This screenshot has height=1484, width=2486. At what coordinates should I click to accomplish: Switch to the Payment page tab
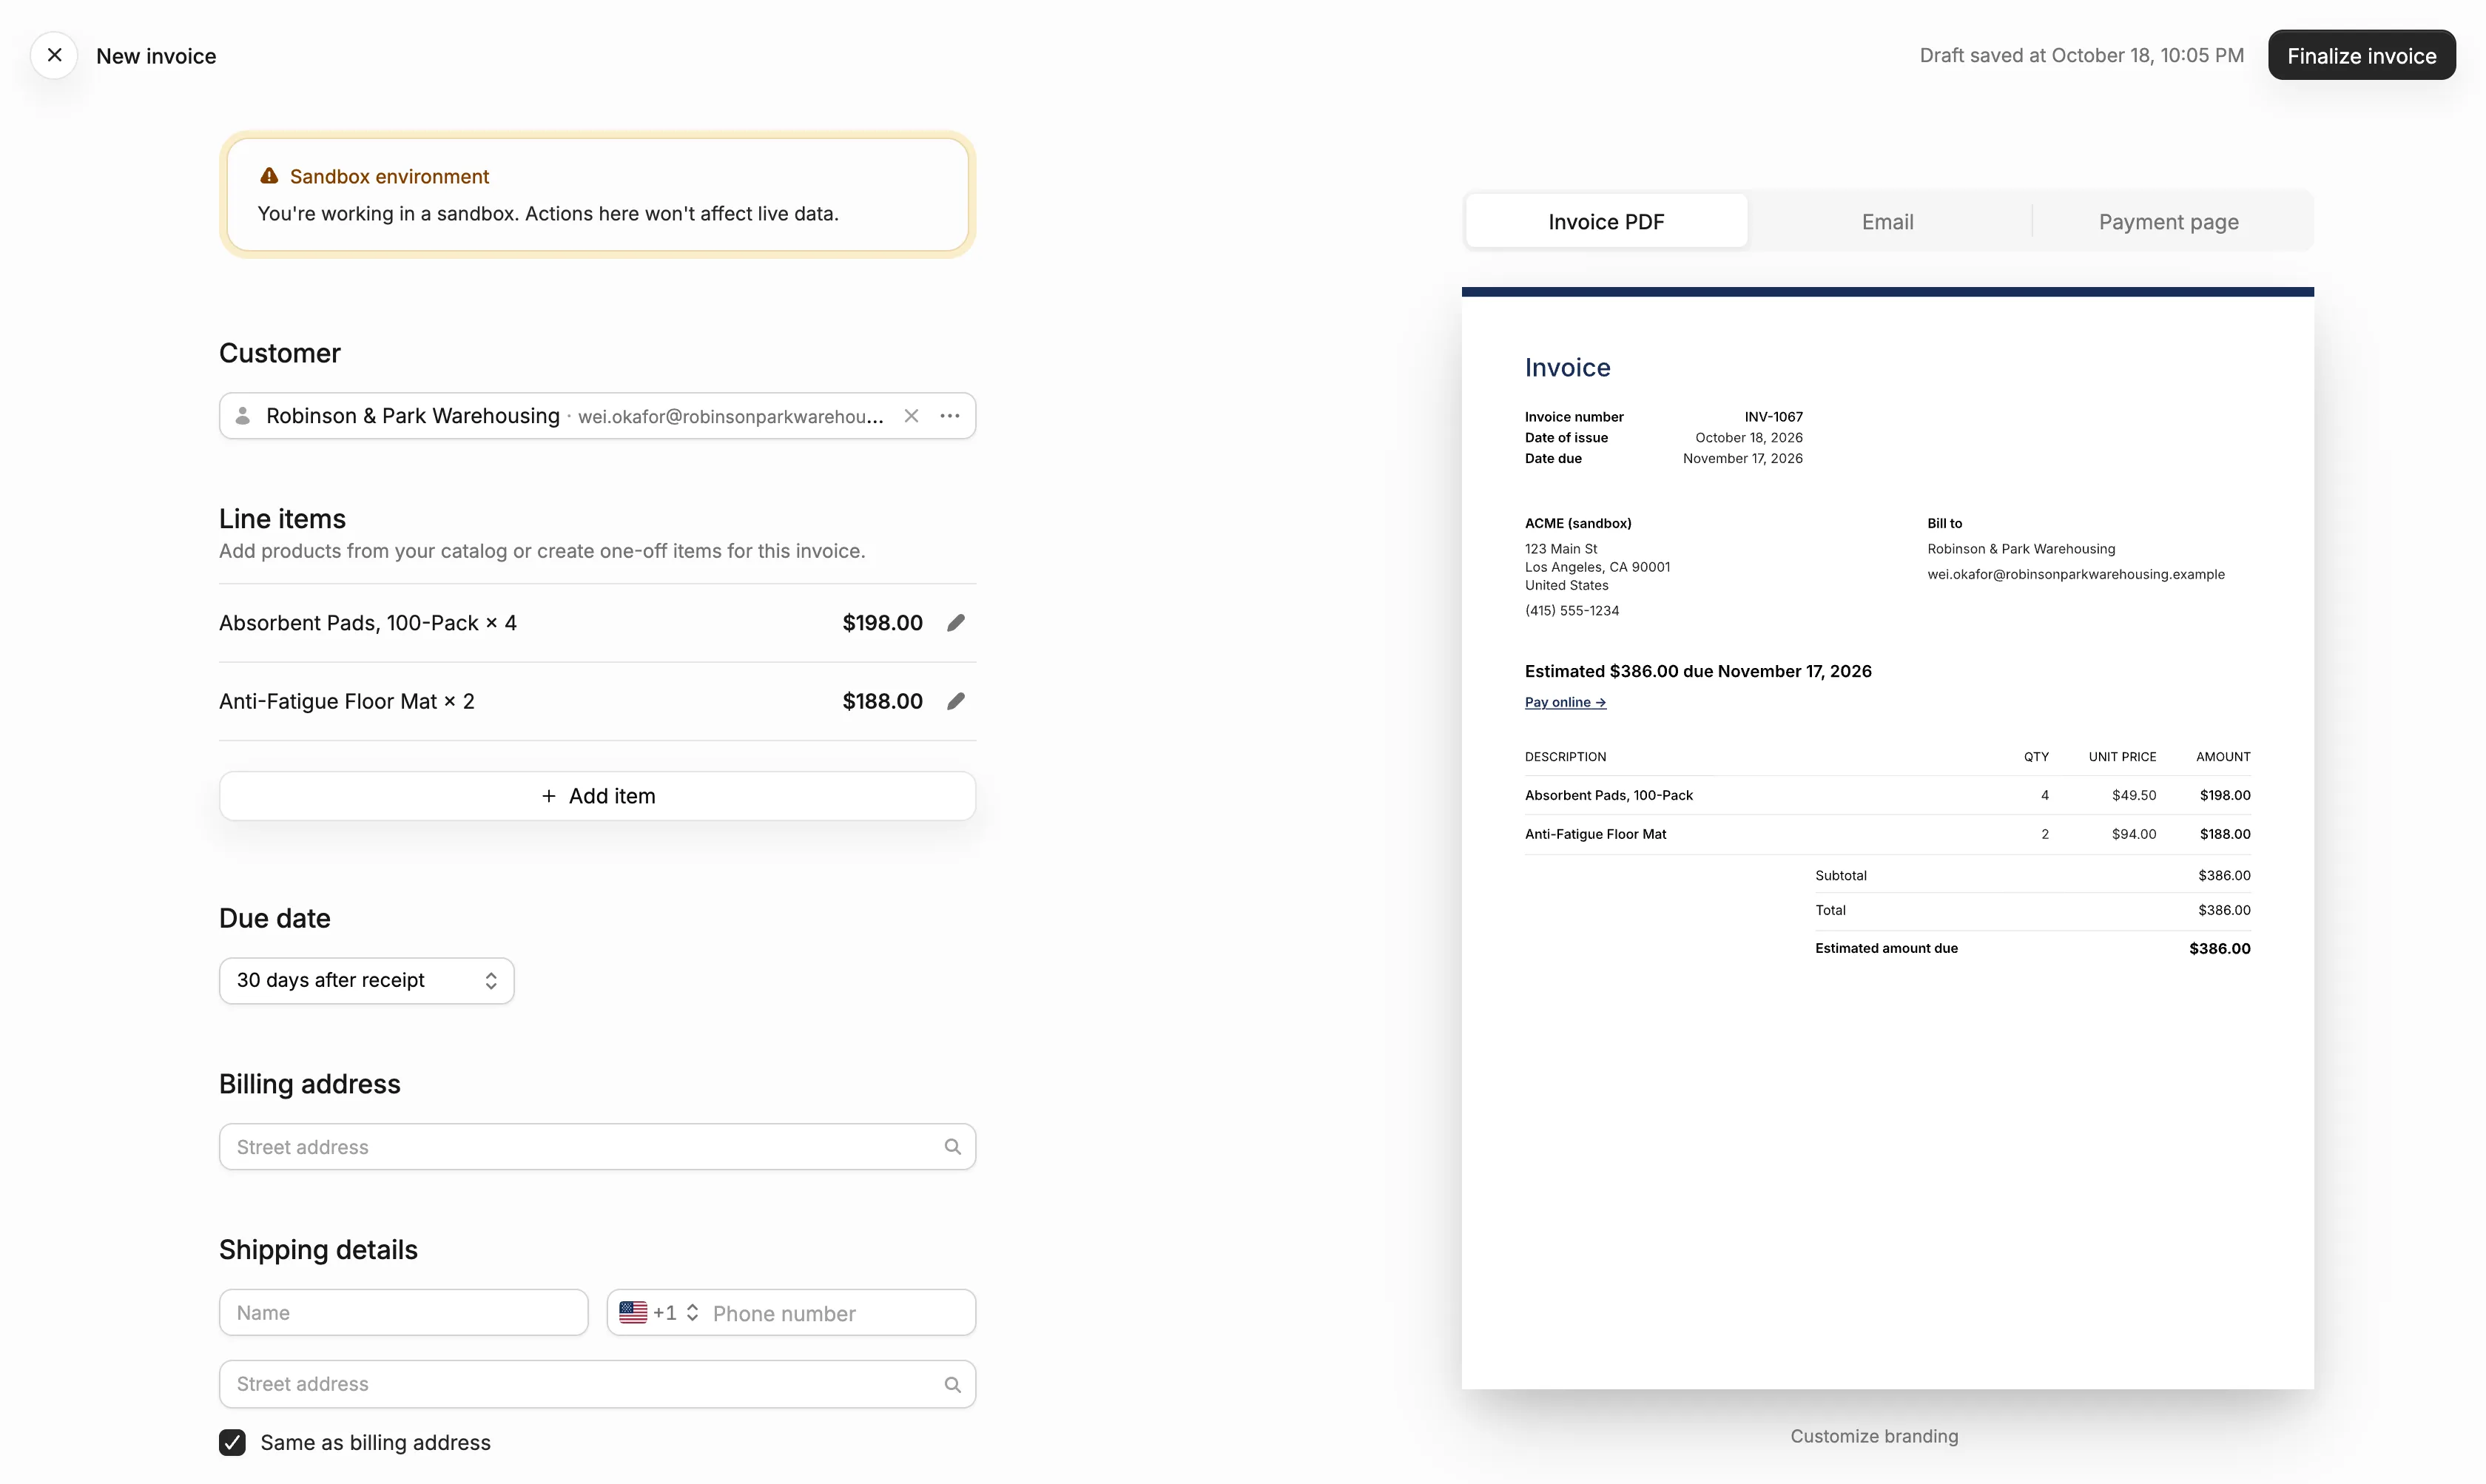2168,222
